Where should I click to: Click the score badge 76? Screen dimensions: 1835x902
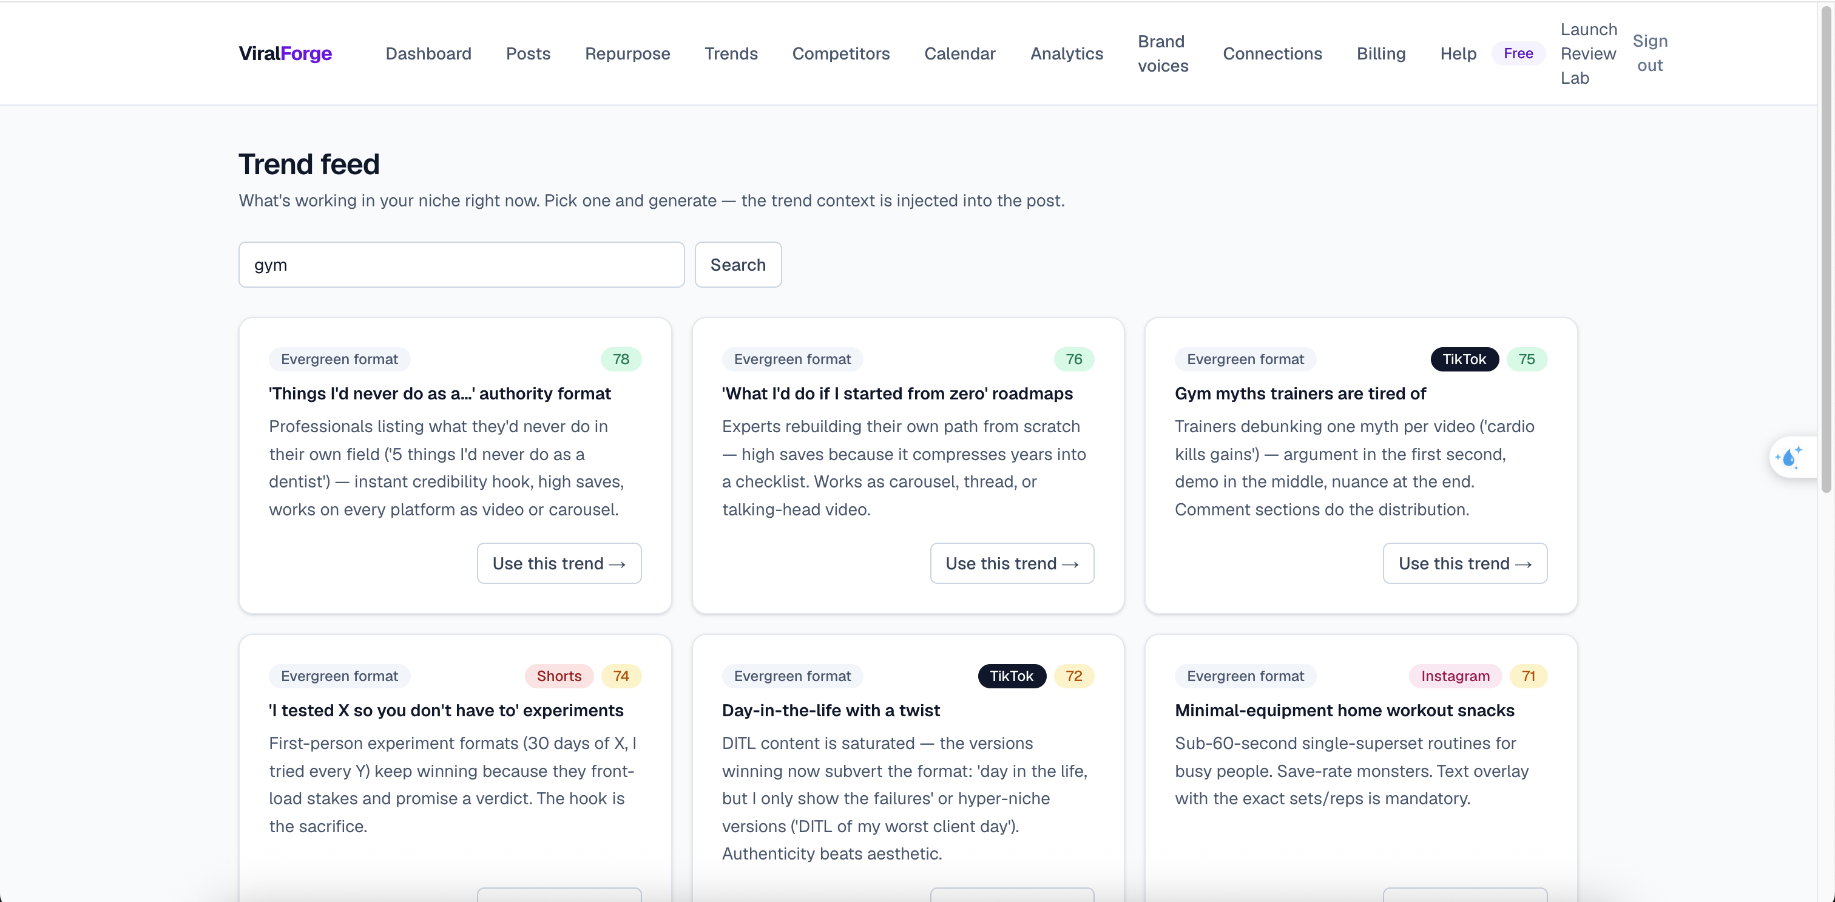coord(1073,359)
